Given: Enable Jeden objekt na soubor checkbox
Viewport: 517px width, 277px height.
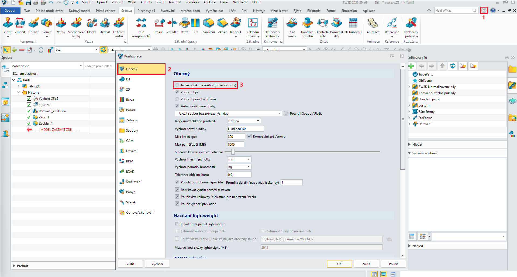Looking at the screenshot, I should click(177, 85).
